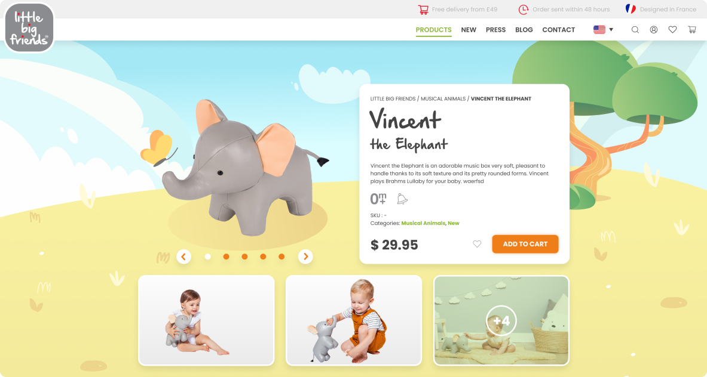Open the +4 more photos thumbnail

point(501,320)
